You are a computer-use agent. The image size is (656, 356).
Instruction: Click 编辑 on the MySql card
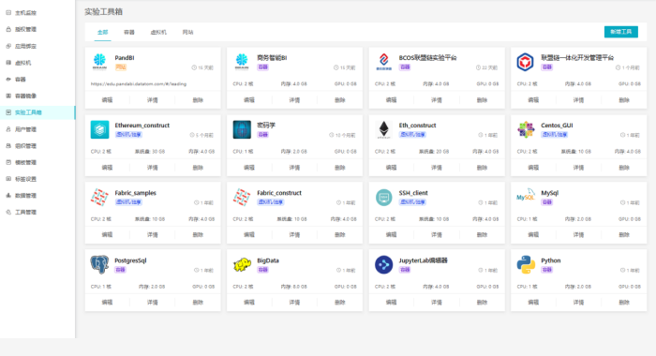click(533, 235)
